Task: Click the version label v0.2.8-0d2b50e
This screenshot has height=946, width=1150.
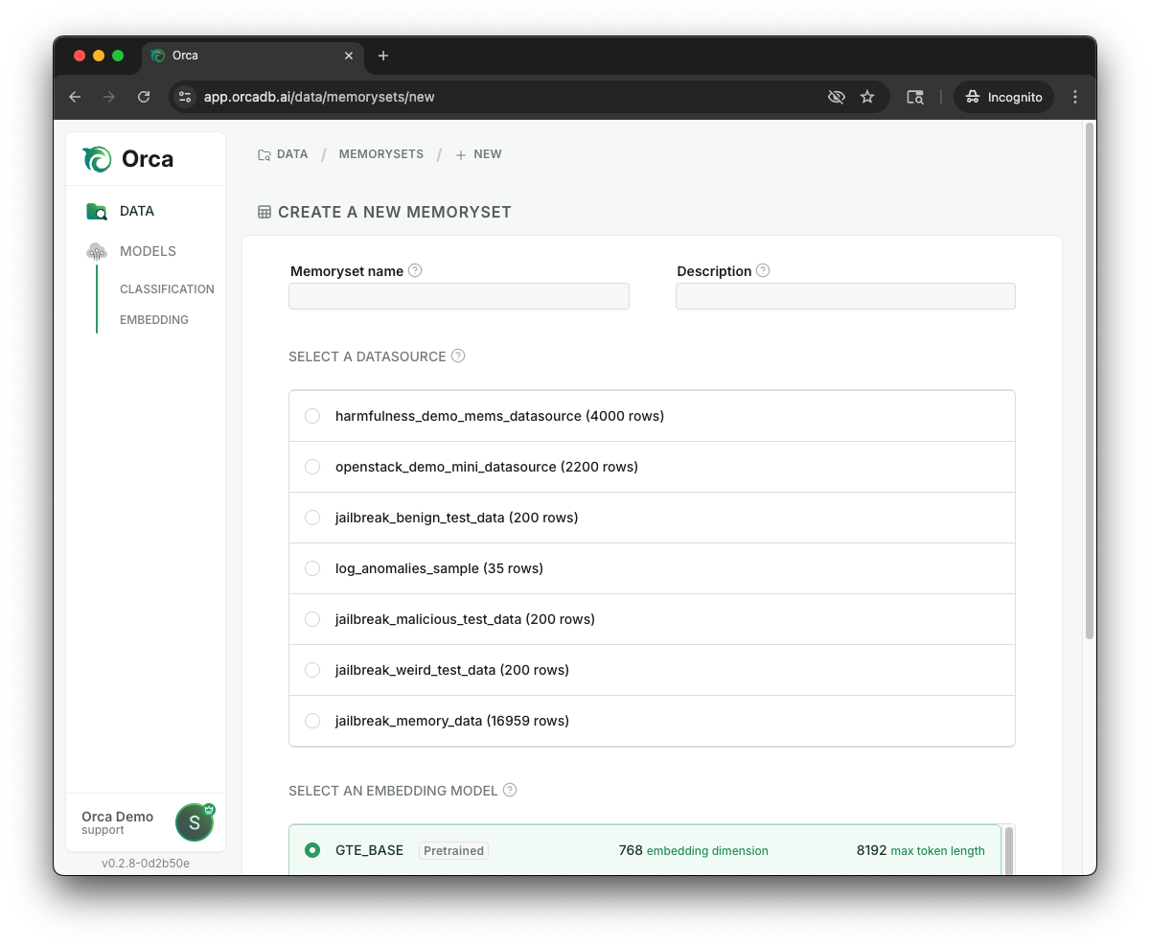Action: [146, 863]
